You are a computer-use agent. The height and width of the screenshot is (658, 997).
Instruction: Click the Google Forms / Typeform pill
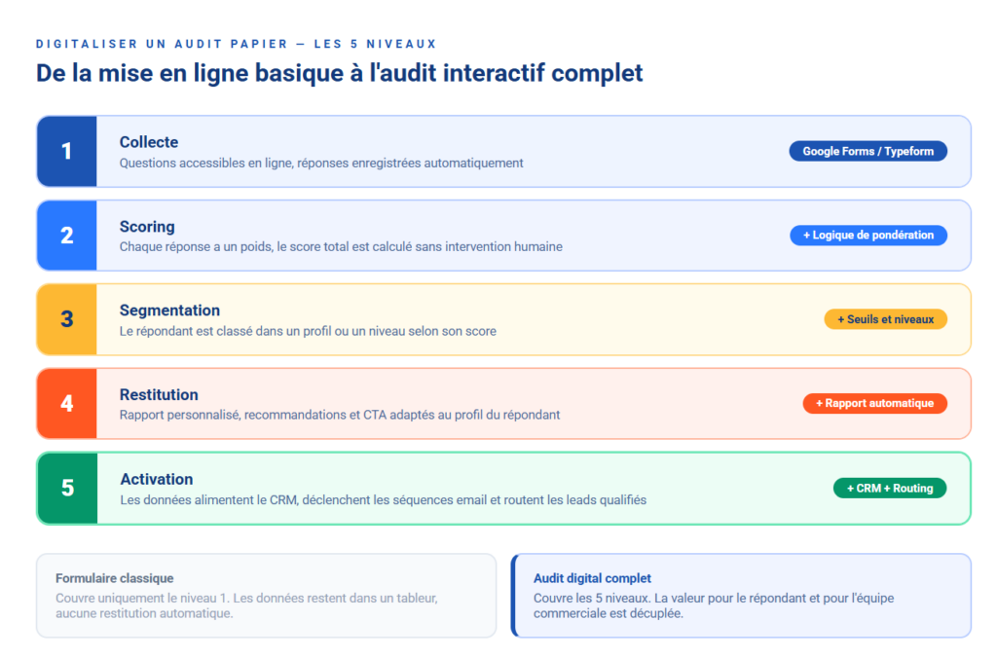tap(868, 151)
